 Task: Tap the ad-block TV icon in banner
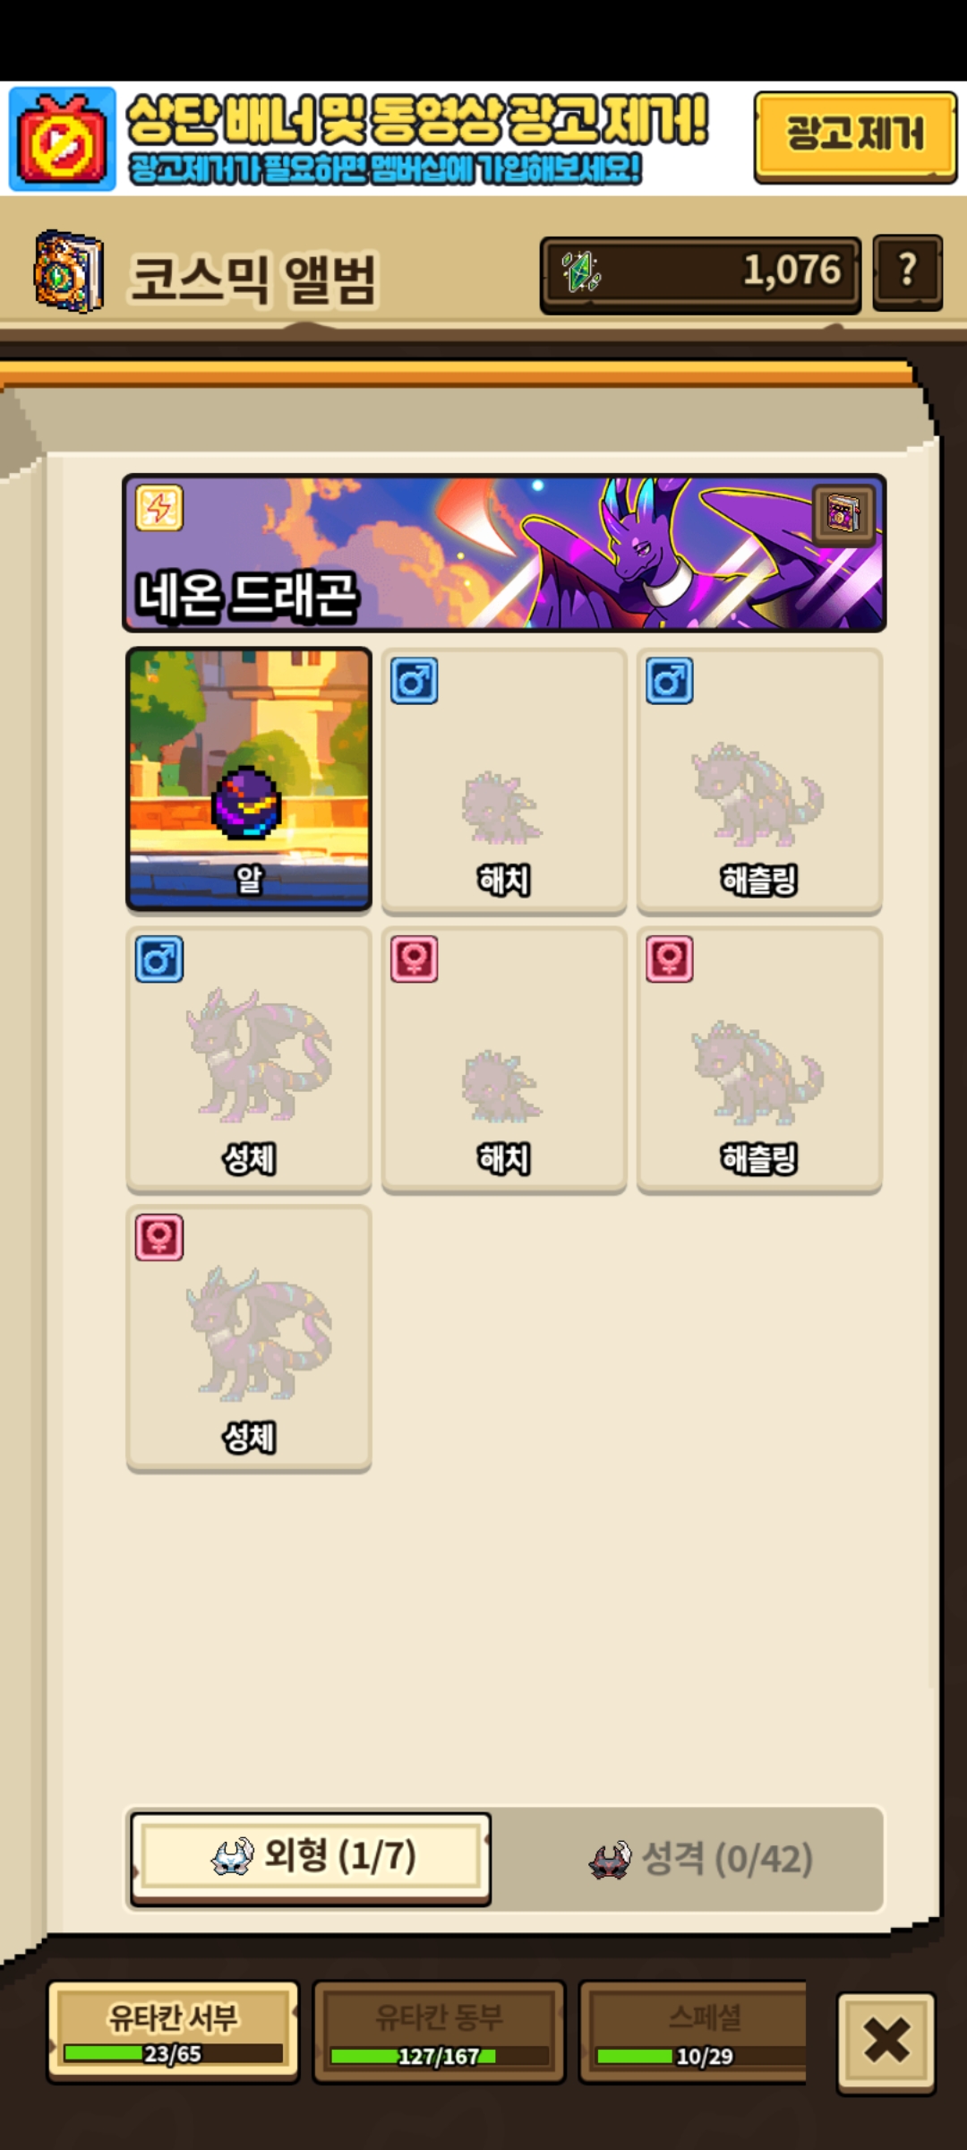(62, 139)
